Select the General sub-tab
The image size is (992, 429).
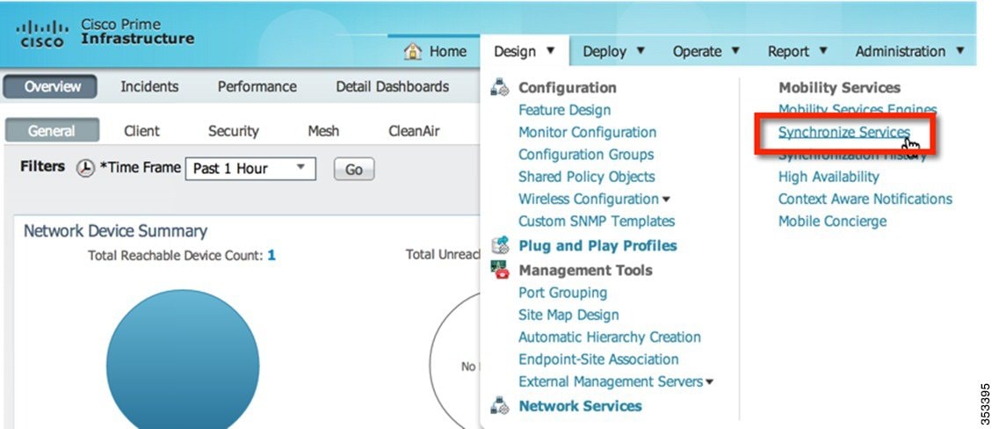52,130
